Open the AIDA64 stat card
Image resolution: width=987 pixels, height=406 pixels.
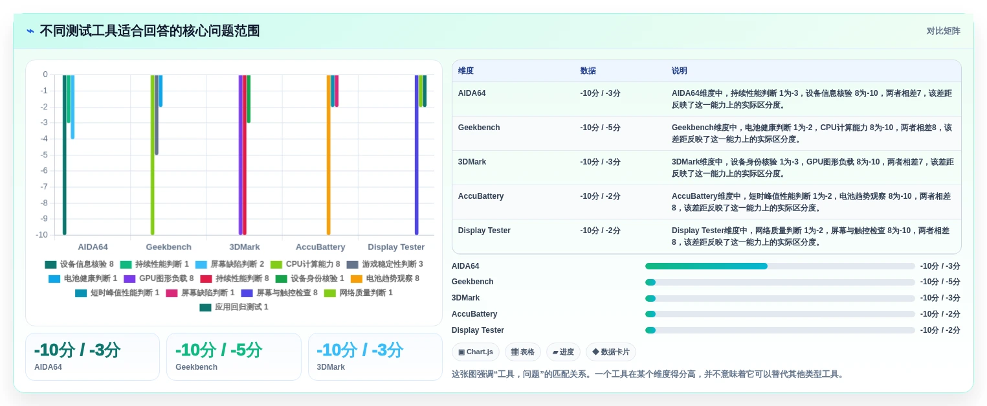(93, 357)
